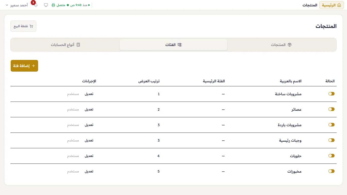
Task: Click the calculator icon on أنواع الحسابات tab
Action: (78, 45)
